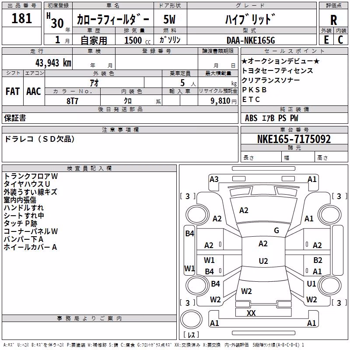Image resolution: width=350 pixels, height=350 pixels.
Task: Click the W2 mark on rear hatch
Action: click(246, 291)
